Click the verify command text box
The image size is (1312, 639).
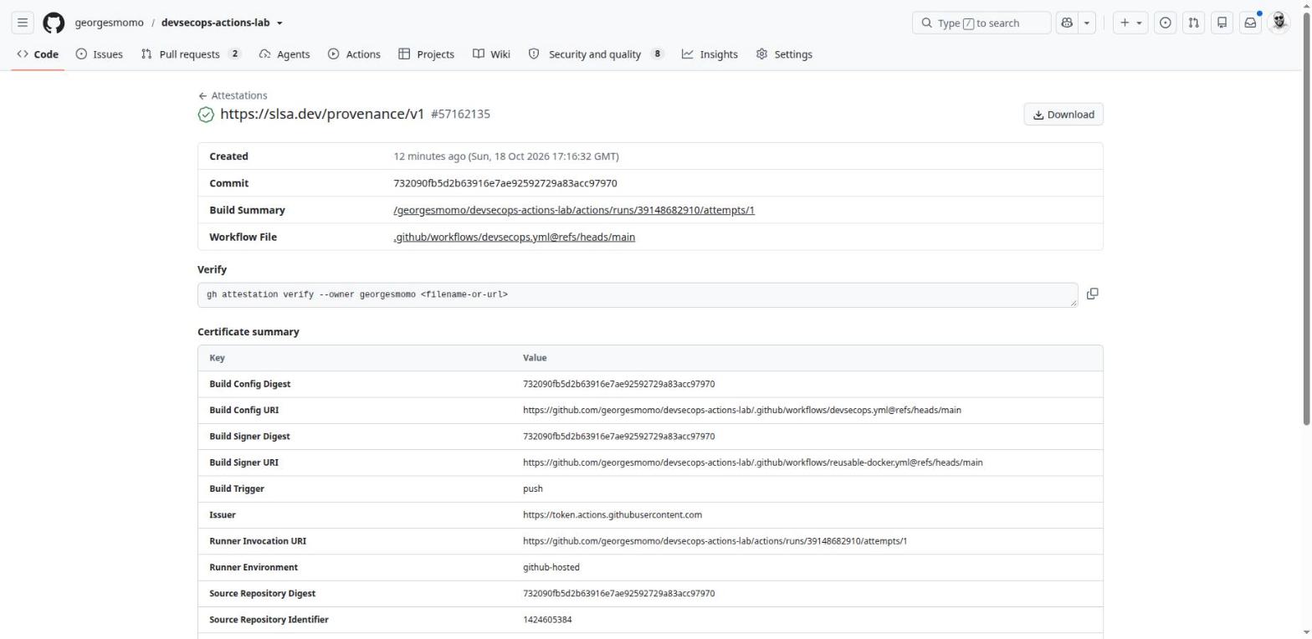tap(638, 294)
